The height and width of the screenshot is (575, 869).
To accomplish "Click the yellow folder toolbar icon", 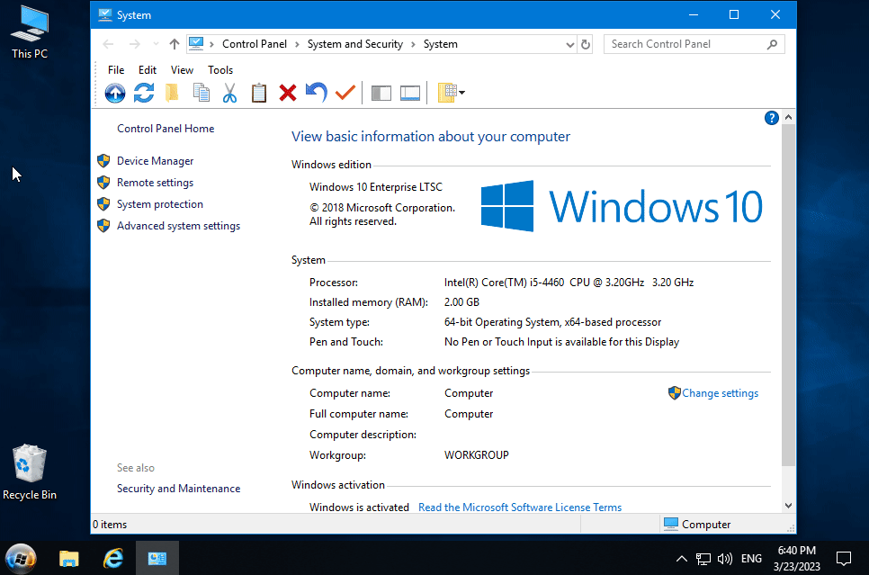I will [173, 93].
